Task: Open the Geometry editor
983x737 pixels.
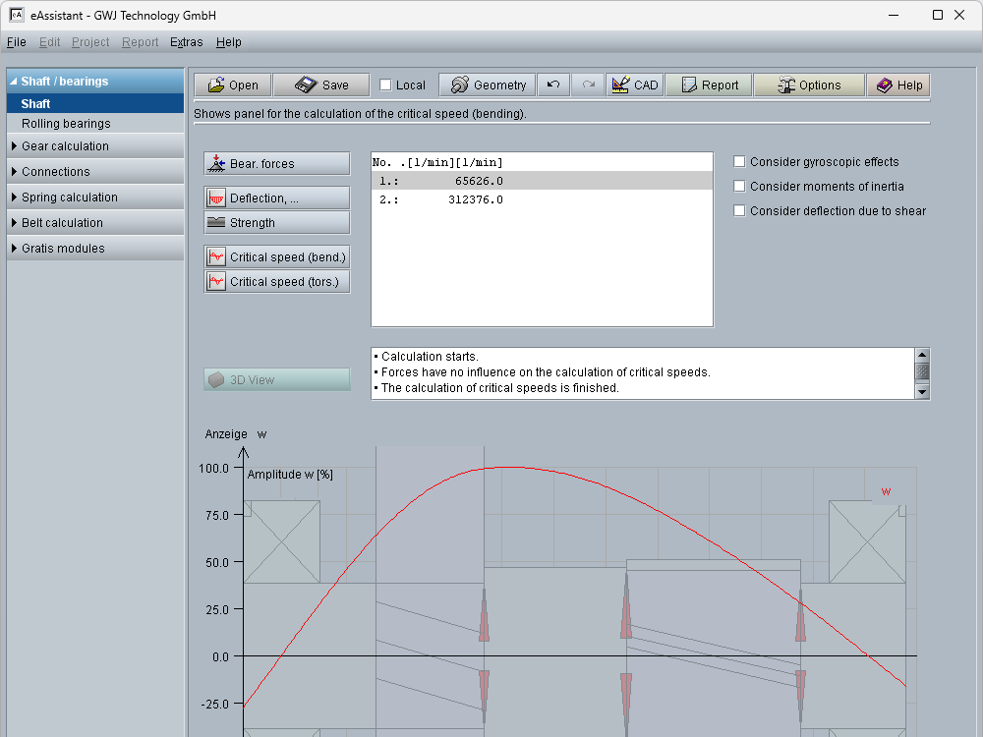Action: (x=488, y=85)
